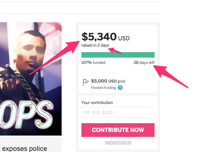The height and width of the screenshot is (152, 211).
Task: Click the green funding progress bar
Action: tap(118, 55)
